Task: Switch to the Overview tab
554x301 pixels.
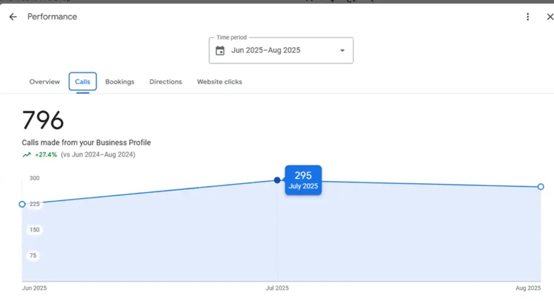Action: (45, 82)
